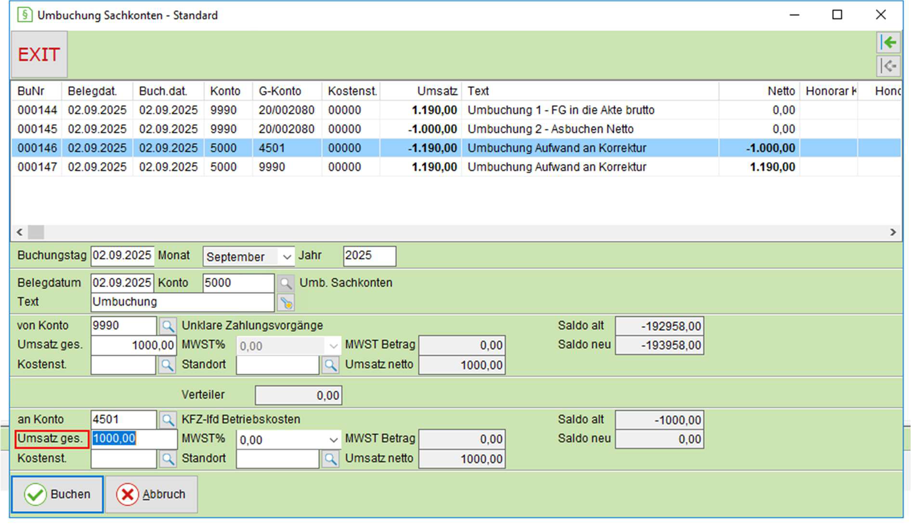Click the red EXIT button
The height and width of the screenshot is (526, 911).
pos(39,54)
